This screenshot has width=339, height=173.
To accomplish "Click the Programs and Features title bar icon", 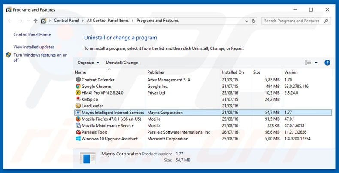I will coord(9,10).
